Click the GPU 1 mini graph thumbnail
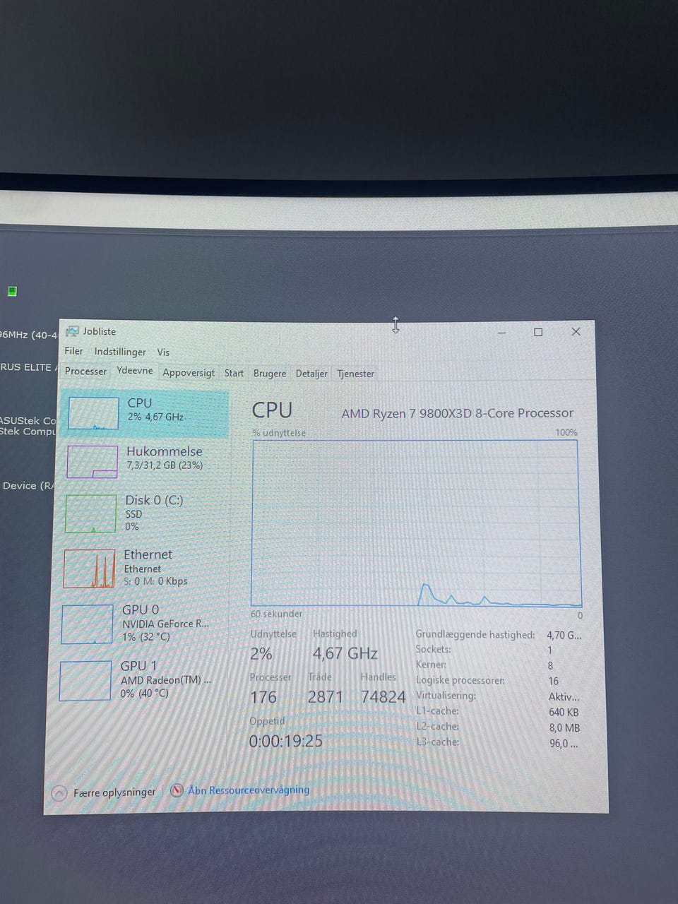The width and height of the screenshot is (678, 904). [x=85, y=681]
